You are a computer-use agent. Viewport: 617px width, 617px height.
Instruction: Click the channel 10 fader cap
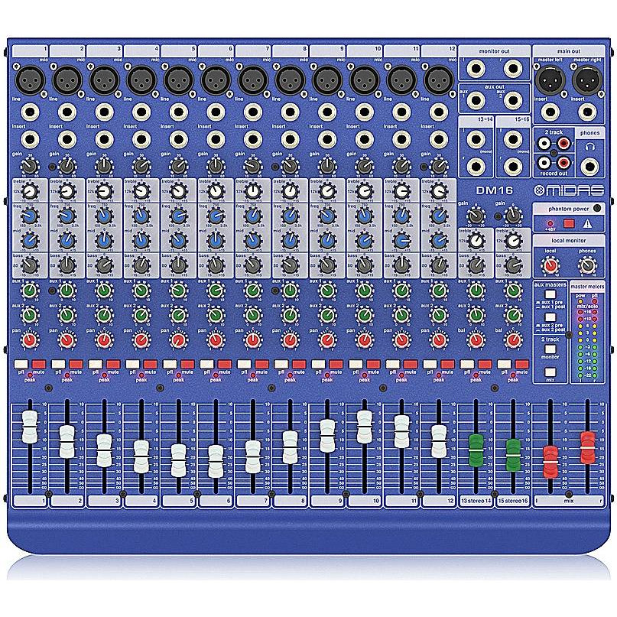point(365,427)
